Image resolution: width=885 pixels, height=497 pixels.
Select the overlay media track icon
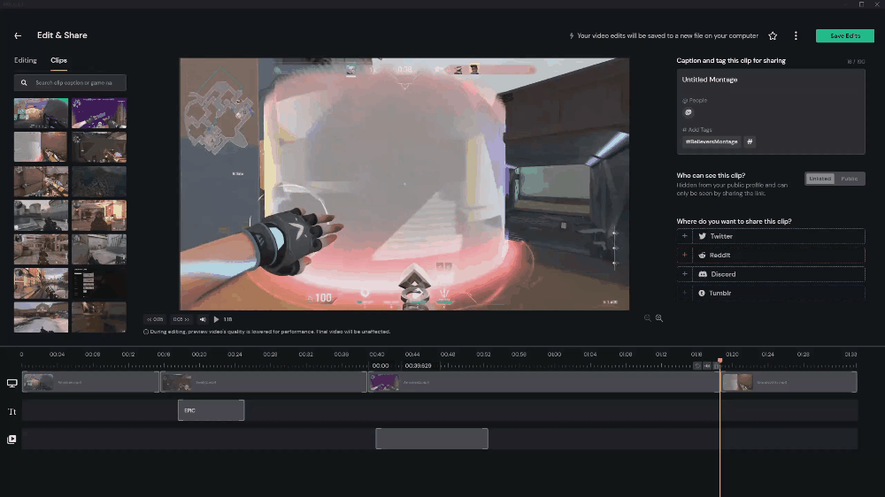point(12,440)
